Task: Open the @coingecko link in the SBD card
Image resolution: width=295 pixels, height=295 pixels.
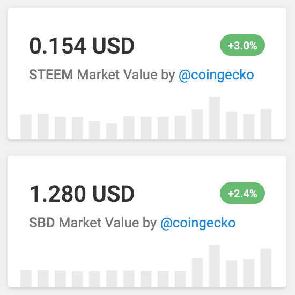Action: point(198,223)
